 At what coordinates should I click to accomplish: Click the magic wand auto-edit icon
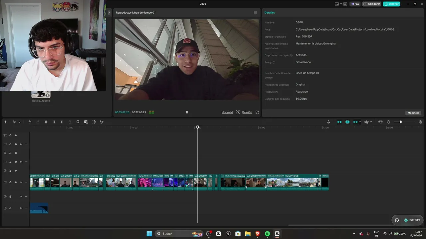coord(102,122)
